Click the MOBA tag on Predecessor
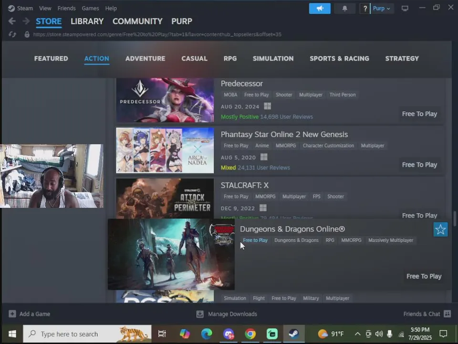The height and width of the screenshot is (344, 458). (230, 95)
